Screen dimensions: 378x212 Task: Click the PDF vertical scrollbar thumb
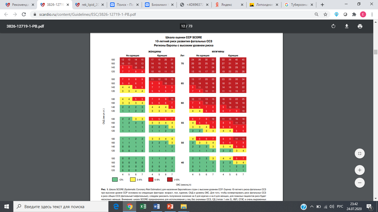point(376,52)
